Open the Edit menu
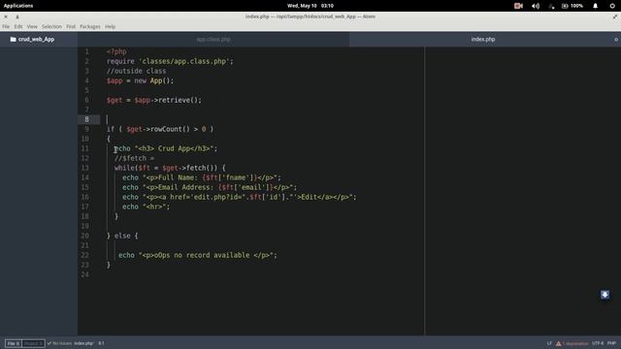The height and width of the screenshot is (349, 621). coord(18,26)
